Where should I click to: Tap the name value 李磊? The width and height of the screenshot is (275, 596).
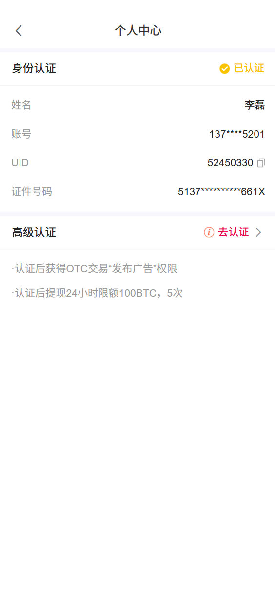[x=255, y=105]
